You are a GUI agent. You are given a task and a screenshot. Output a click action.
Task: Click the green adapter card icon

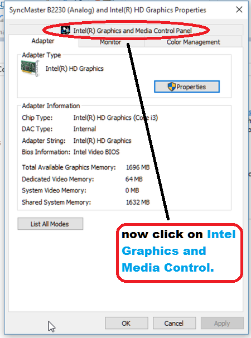tap(30, 68)
